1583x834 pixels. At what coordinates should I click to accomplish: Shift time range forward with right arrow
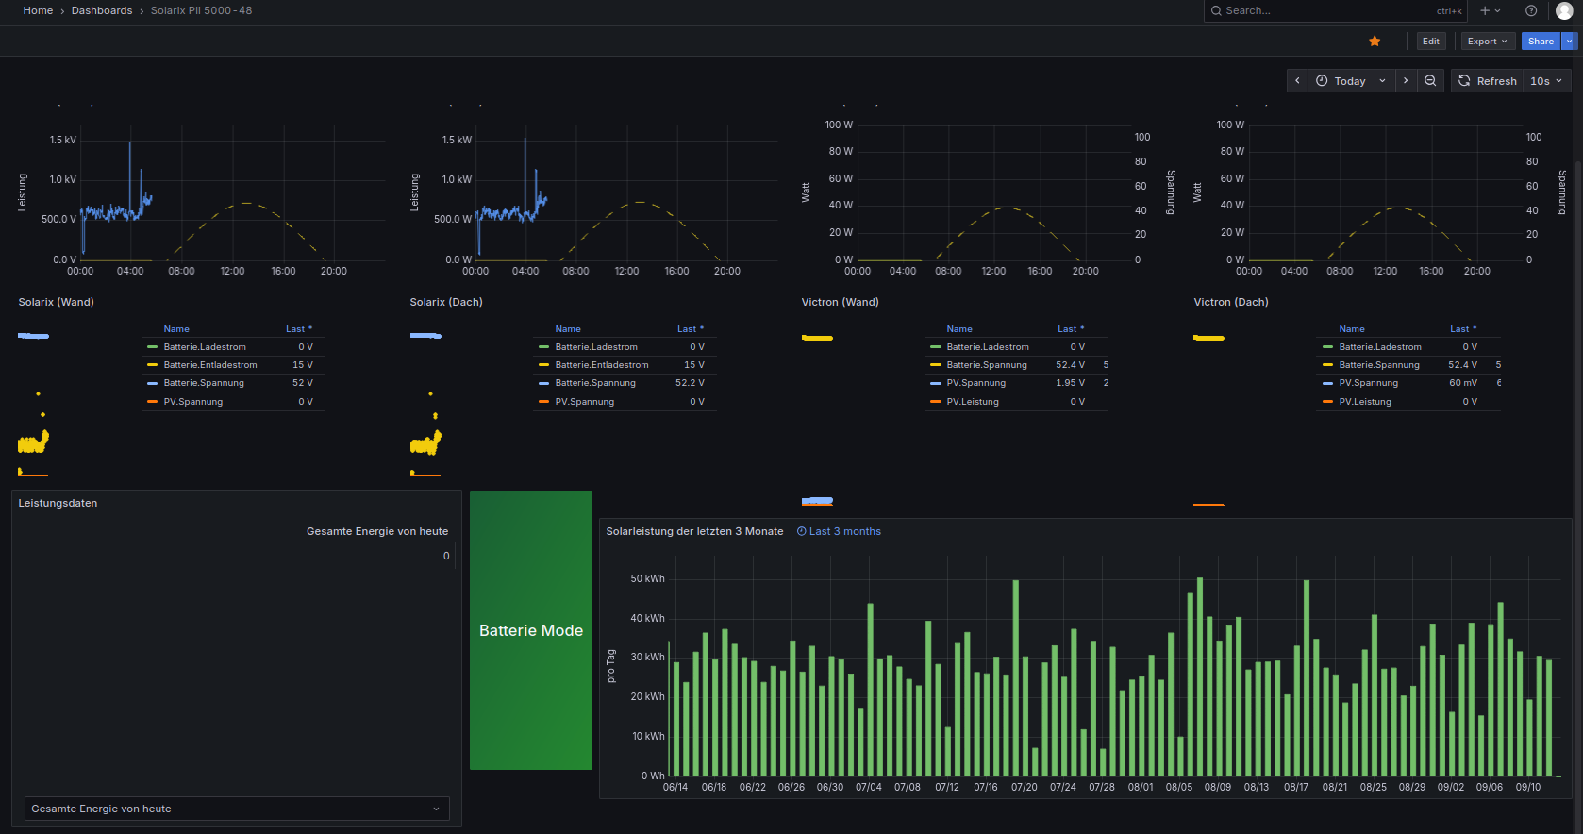[1406, 81]
